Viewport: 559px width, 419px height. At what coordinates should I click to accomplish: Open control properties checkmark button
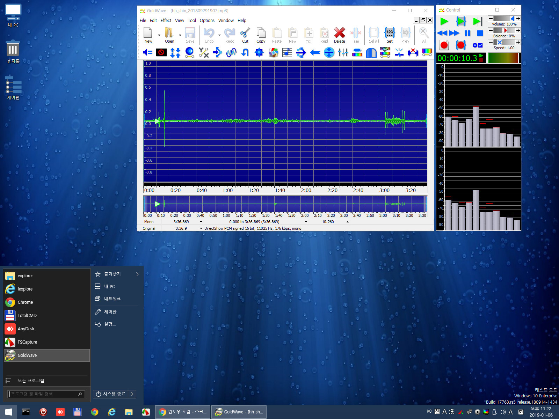(477, 45)
